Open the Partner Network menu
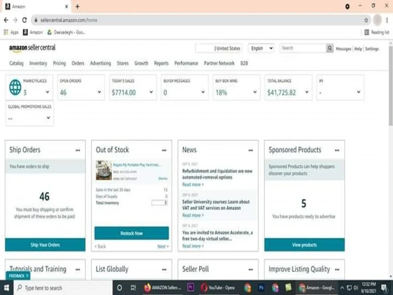The height and width of the screenshot is (295, 393). (219, 63)
